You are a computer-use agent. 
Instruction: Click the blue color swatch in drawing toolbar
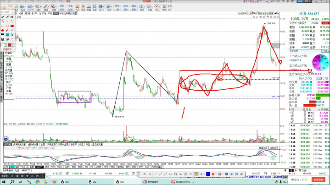[208, 174]
